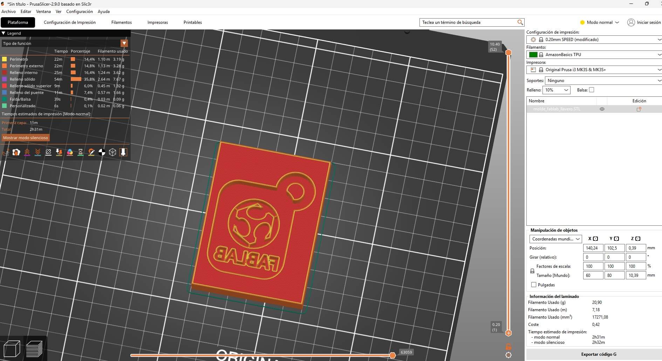The height and width of the screenshot is (361, 662).
Task: Open Tipo de función dropdown arrow
Action: pyautogui.click(x=124, y=43)
